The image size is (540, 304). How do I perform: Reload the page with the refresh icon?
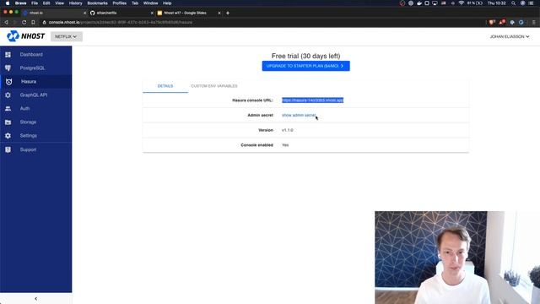[x=24, y=23]
